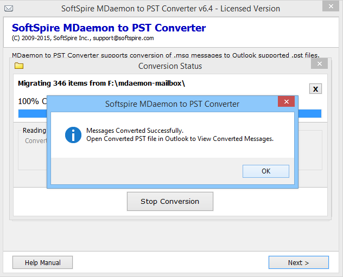Click the '100%' completion label
The width and height of the screenshot is (343, 277).
[x=28, y=101]
